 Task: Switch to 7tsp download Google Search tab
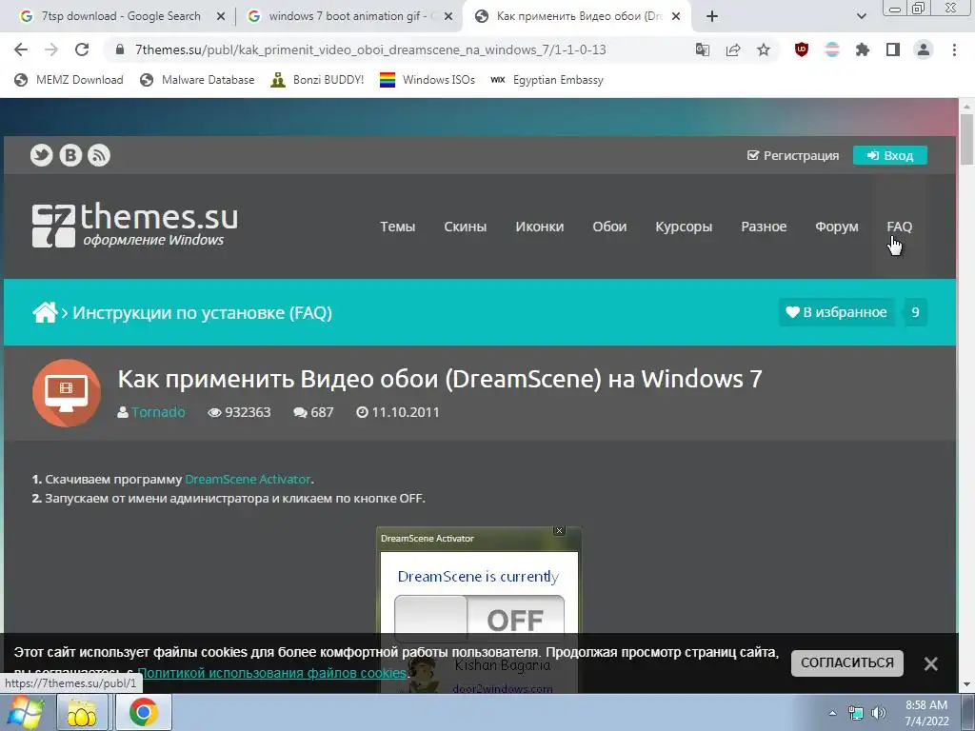[x=121, y=16]
